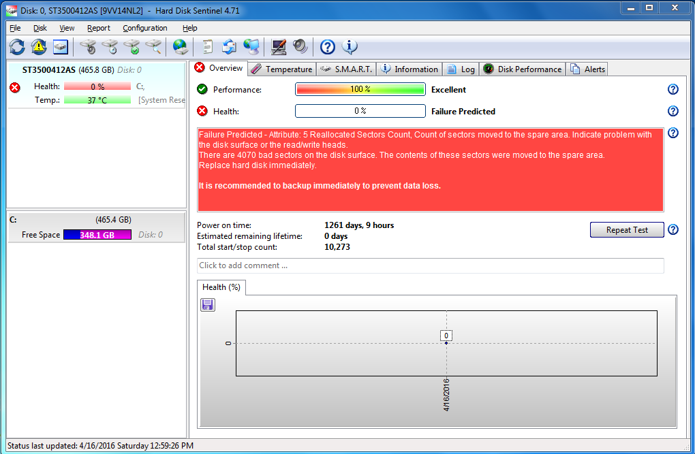Click the disk with clock toolbar icon

point(110,47)
